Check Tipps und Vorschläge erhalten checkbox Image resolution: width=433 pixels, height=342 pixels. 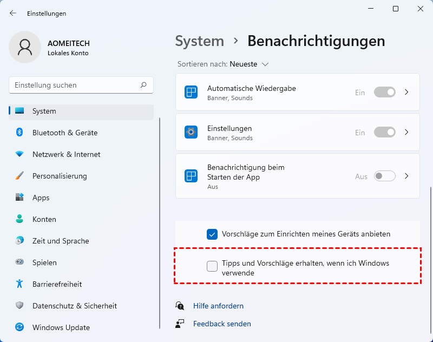(212, 266)
